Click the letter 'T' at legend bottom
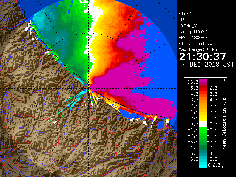 coord(224,167)
